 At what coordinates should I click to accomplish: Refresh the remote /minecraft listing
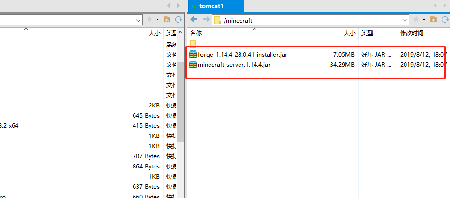pyautogui.click(x=446, y=19)
